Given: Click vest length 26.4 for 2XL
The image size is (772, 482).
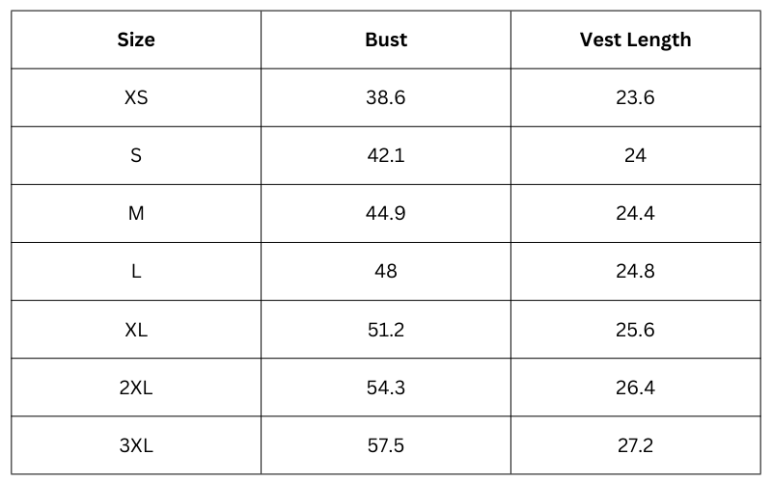Looking at the screenshot, I should click(x=635, y=388).
